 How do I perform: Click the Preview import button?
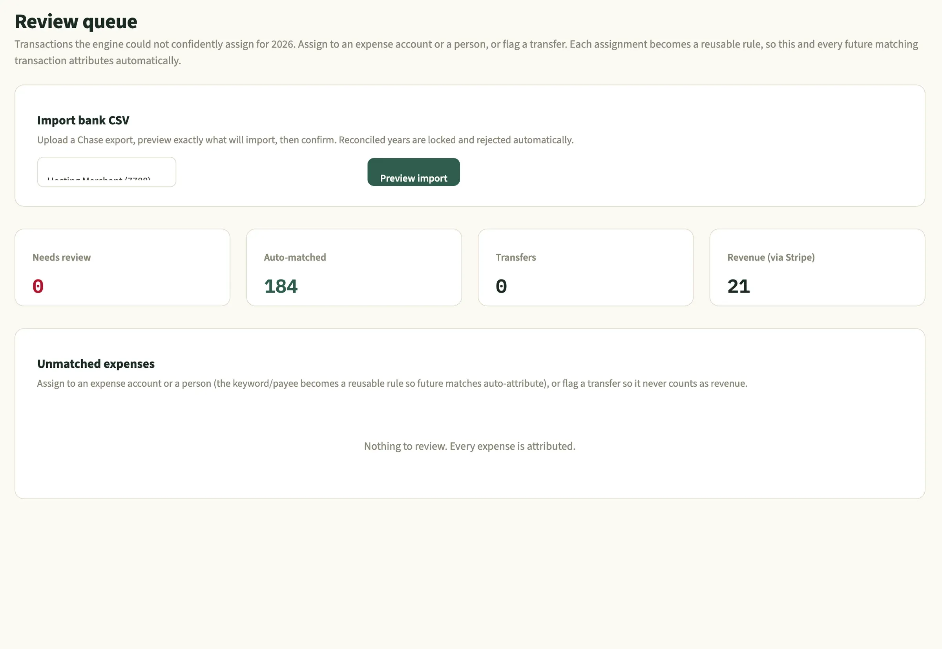413,172
